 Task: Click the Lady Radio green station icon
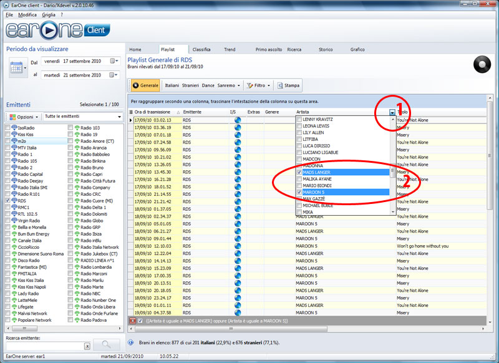coord(14,294)
